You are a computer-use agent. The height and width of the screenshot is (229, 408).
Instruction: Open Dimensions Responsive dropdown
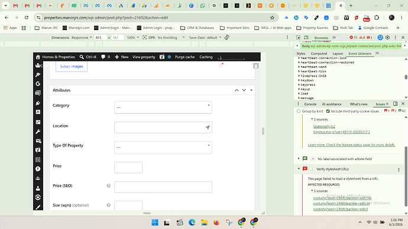pyautogui.click(x=82, y=38)
